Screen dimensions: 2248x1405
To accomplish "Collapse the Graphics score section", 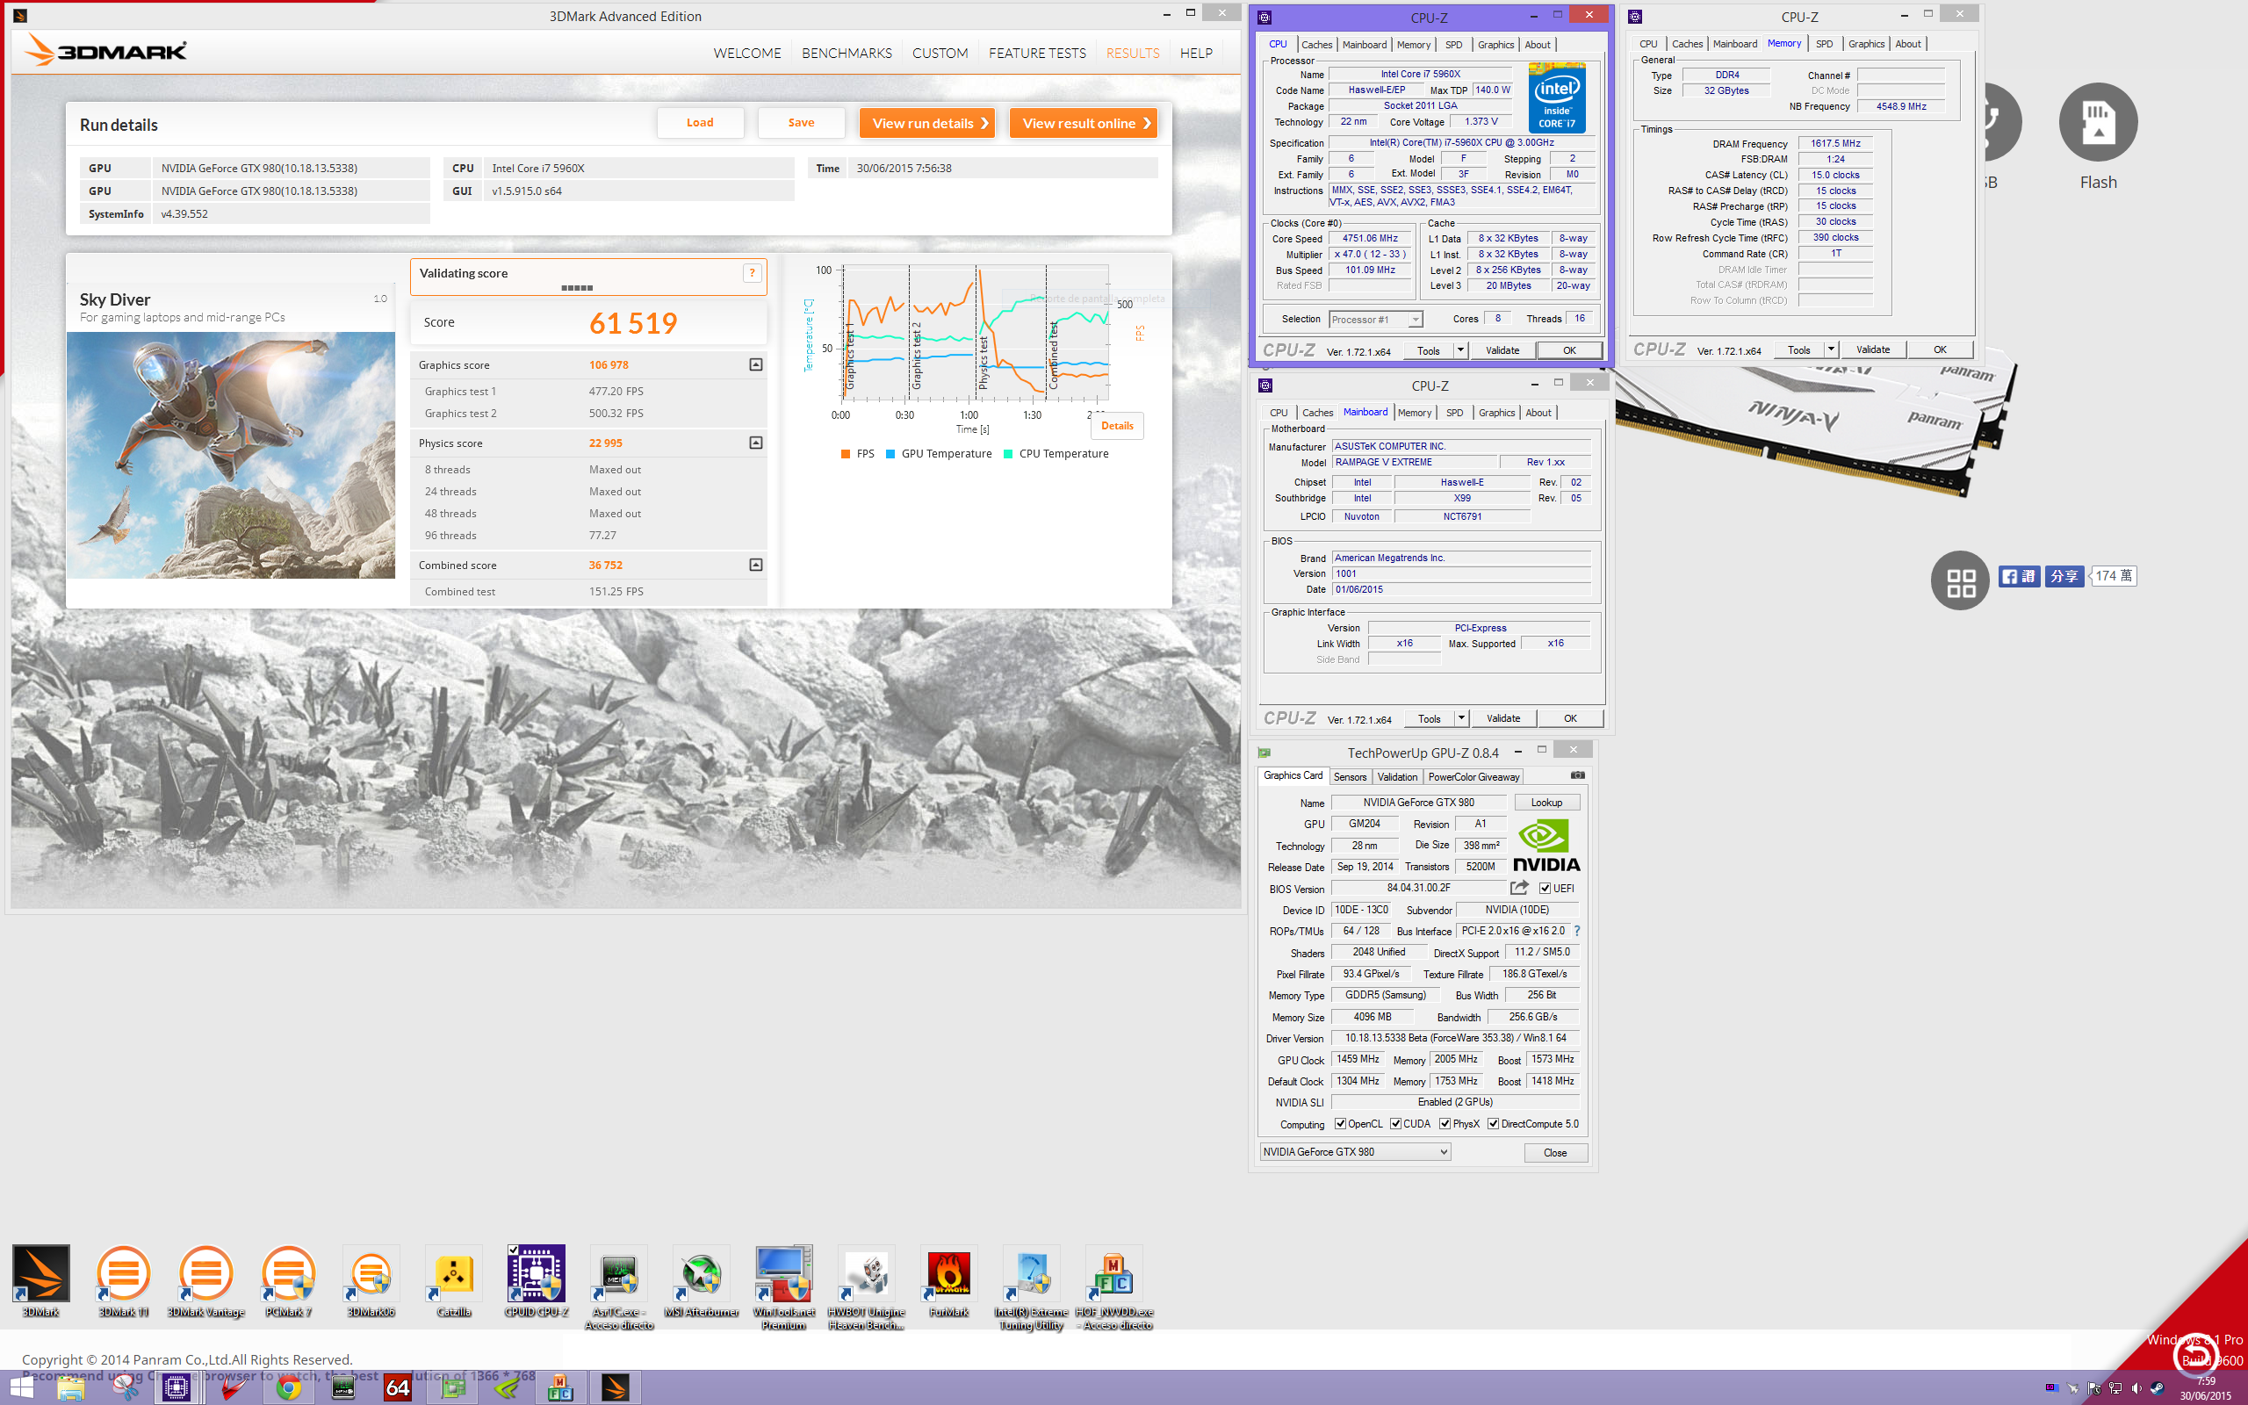I will coord(756,365).
